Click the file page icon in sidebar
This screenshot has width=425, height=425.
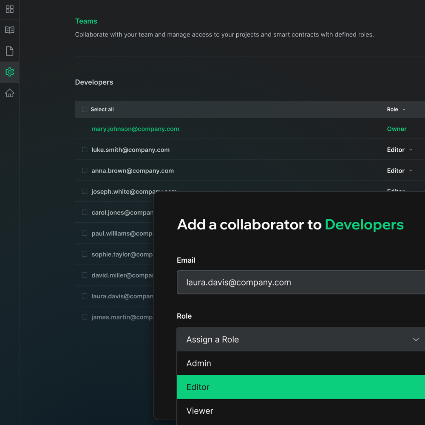pos(9,51)
